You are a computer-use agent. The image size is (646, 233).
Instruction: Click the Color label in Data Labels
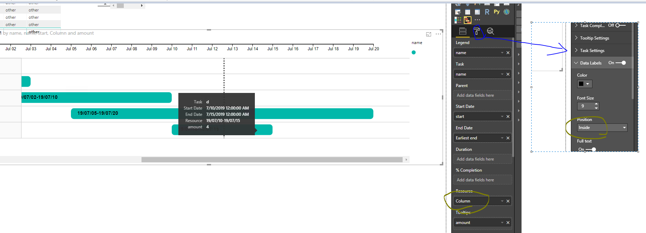point(582,75)
